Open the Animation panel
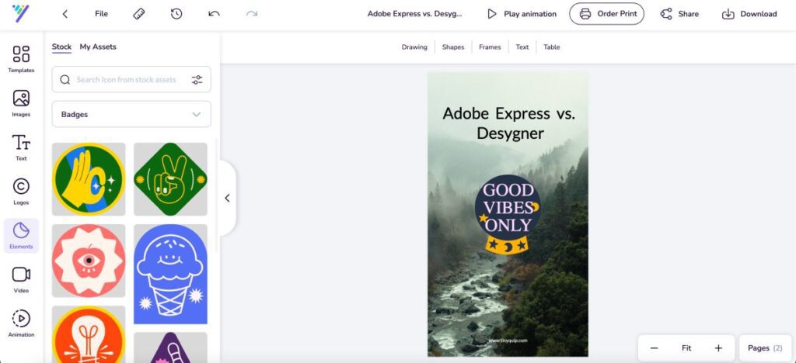This screenshot has width=796, height=363. (21, 323)
